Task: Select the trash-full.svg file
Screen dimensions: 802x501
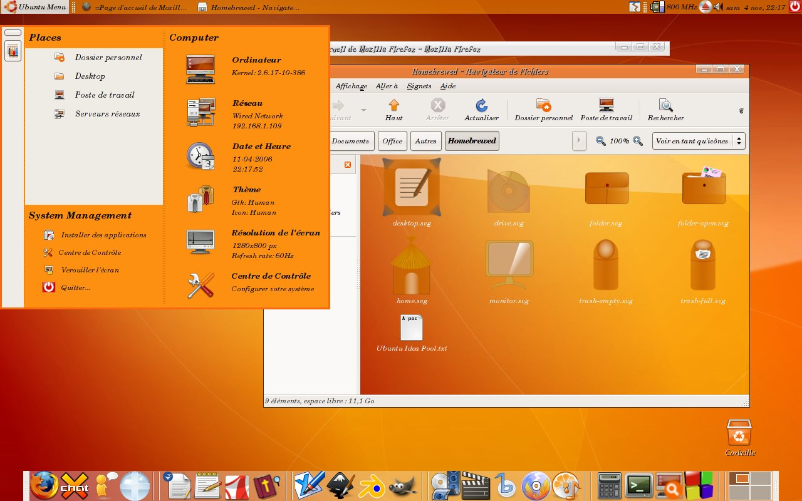Action: pos(703,273)
